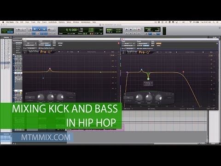The width and height of the screenshot is (221, 166).
Task: Open Spotlight search in the macOS menu bar
Action: click(214, 22)
